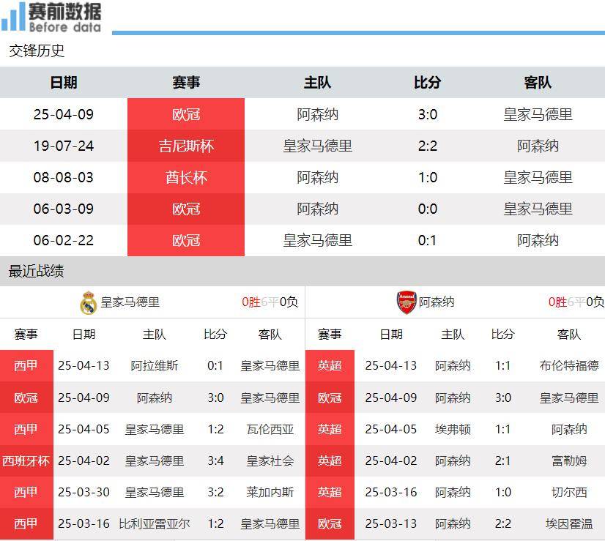The width and height of the screenshot is (605, 541).
Task: Click Real Madrid's 25-03-30 match date
Action: point(83,493)
